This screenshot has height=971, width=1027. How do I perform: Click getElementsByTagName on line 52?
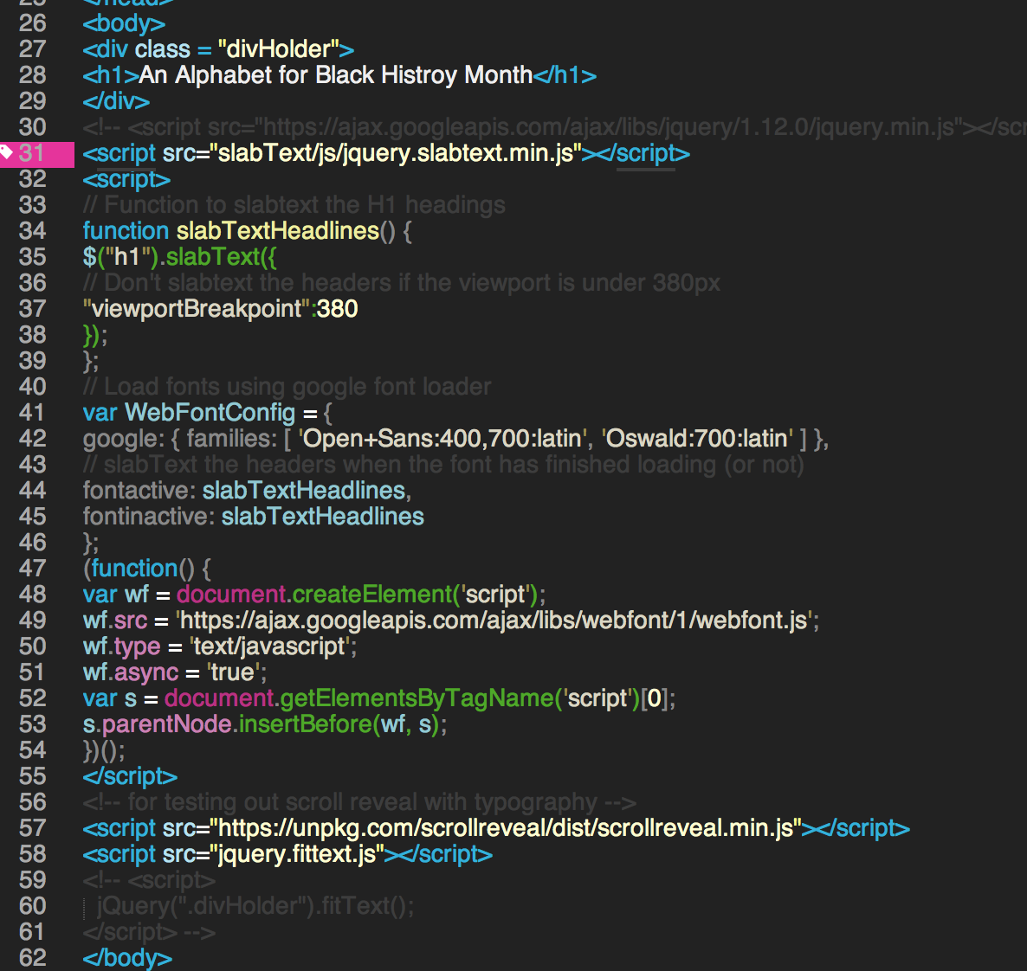tap(417, 698)
